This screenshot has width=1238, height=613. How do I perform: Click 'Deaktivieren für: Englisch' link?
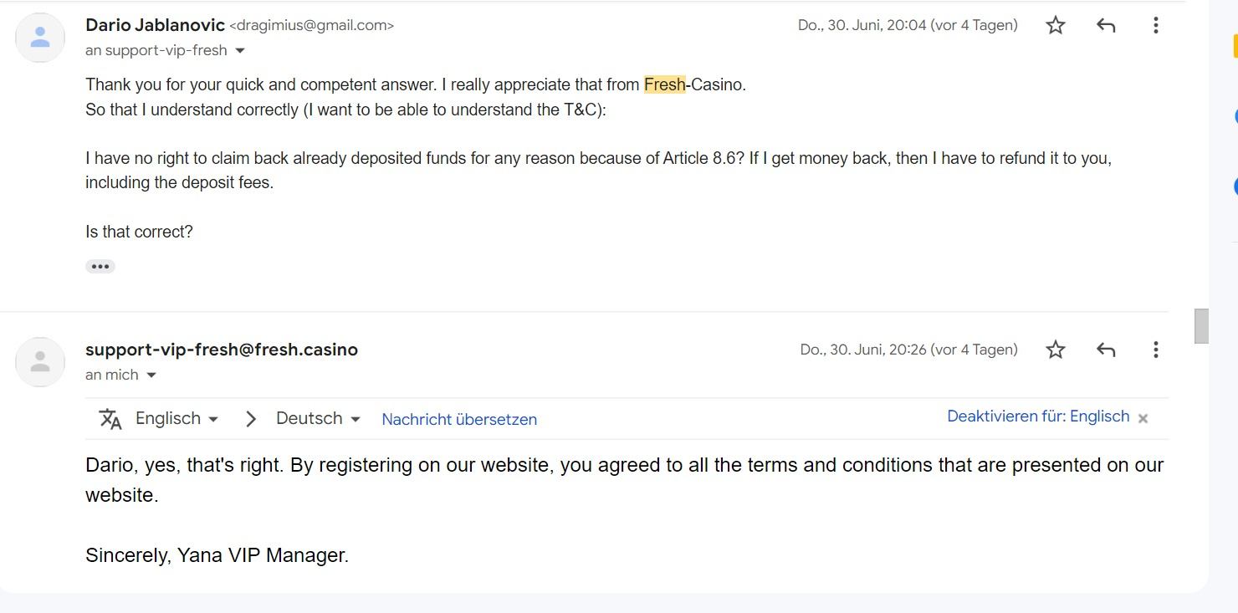(x=1038, y=416)
